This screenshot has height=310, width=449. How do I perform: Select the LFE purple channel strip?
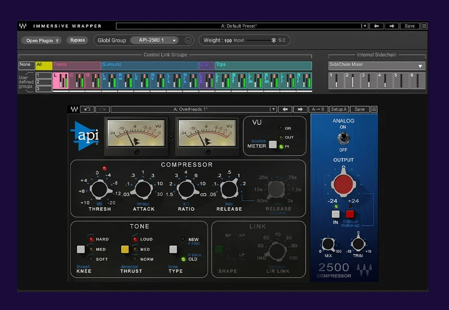(207, 80)
